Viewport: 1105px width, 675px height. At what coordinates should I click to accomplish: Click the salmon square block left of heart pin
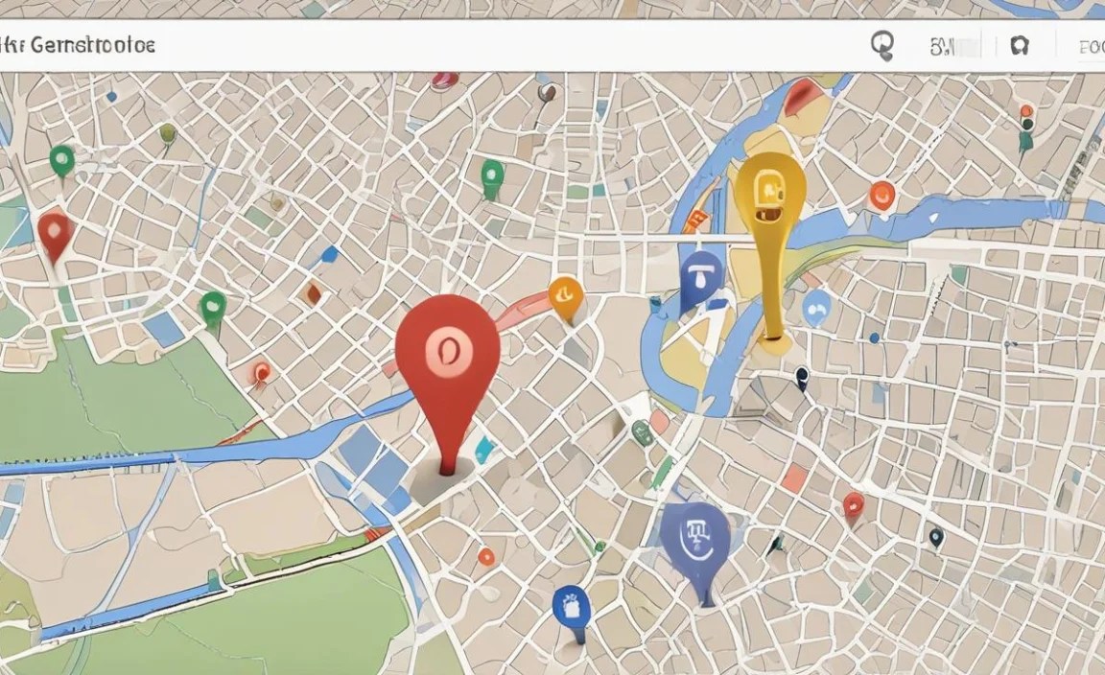(794, 478)
